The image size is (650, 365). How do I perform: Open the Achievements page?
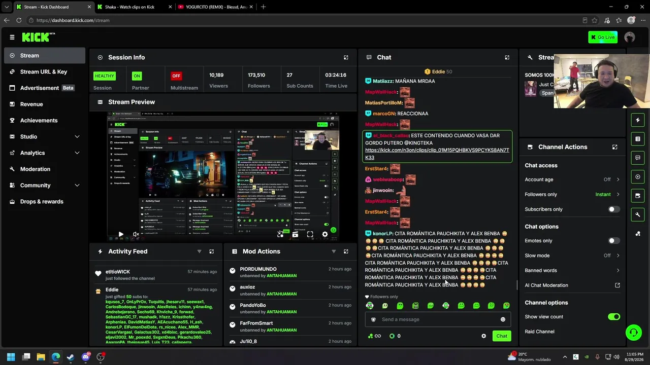click(45, 121)
